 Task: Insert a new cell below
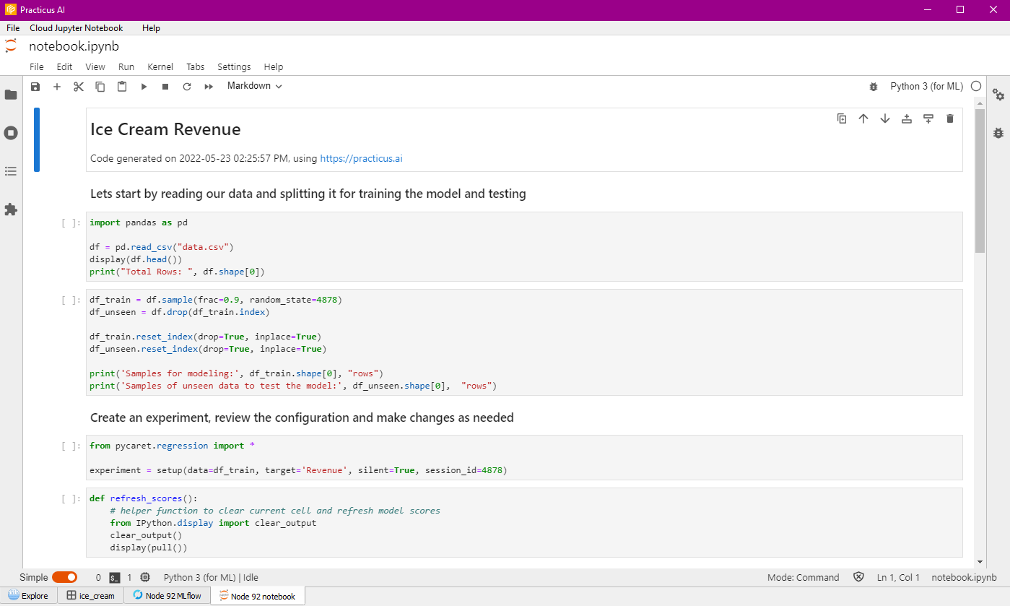[56, 86]
